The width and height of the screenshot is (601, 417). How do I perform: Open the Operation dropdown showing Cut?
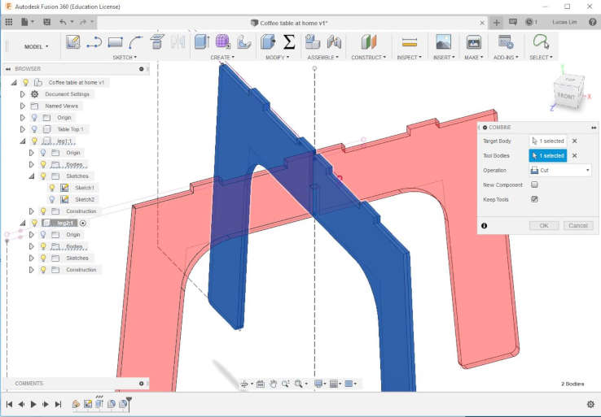click(x=560, y=170)
